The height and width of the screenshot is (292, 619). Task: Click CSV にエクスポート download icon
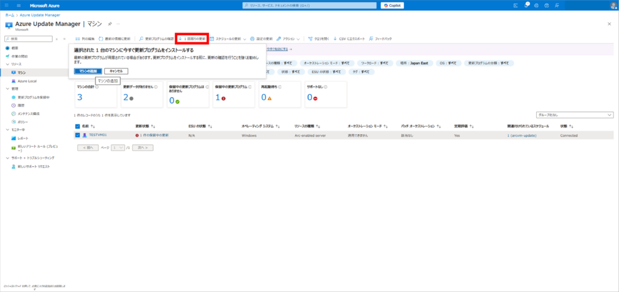[x=335, y=38]
